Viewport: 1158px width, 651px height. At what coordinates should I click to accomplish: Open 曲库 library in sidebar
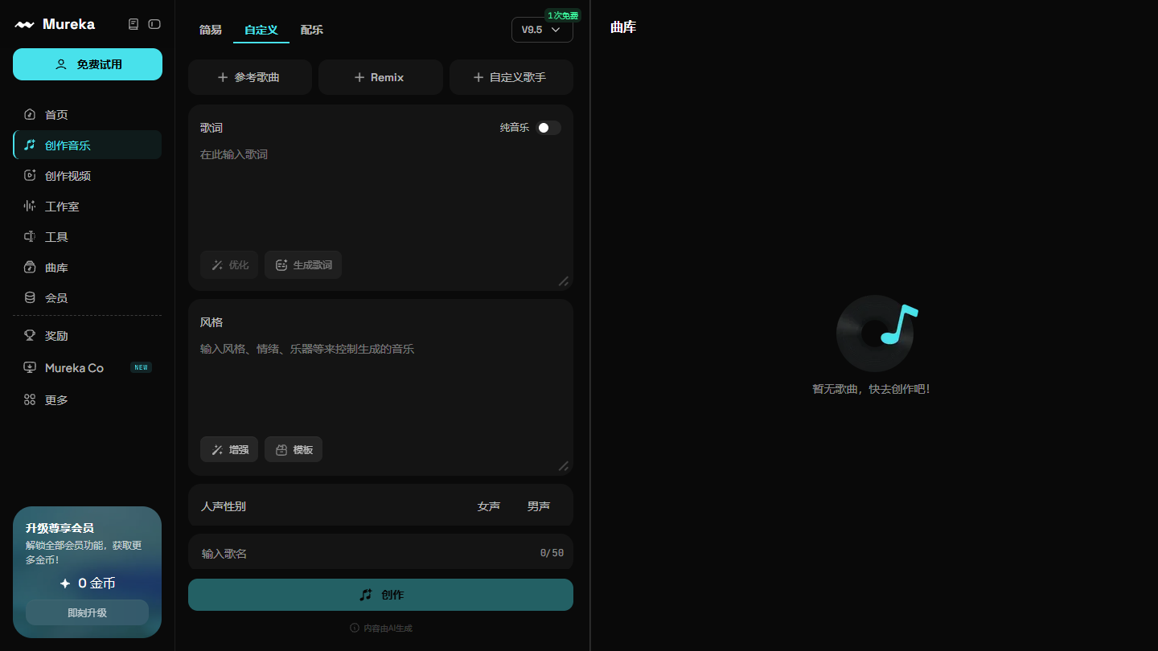pos(87,268)
